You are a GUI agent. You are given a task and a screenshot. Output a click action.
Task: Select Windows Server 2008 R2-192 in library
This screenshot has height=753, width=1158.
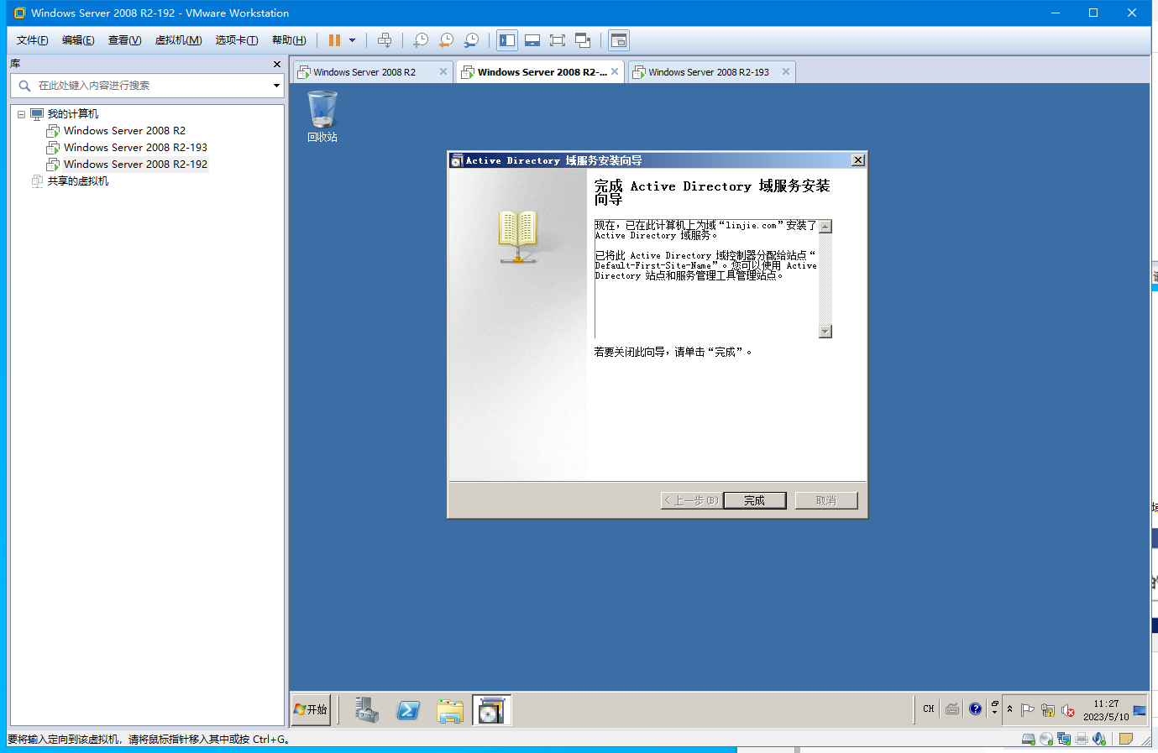point(135,165)
